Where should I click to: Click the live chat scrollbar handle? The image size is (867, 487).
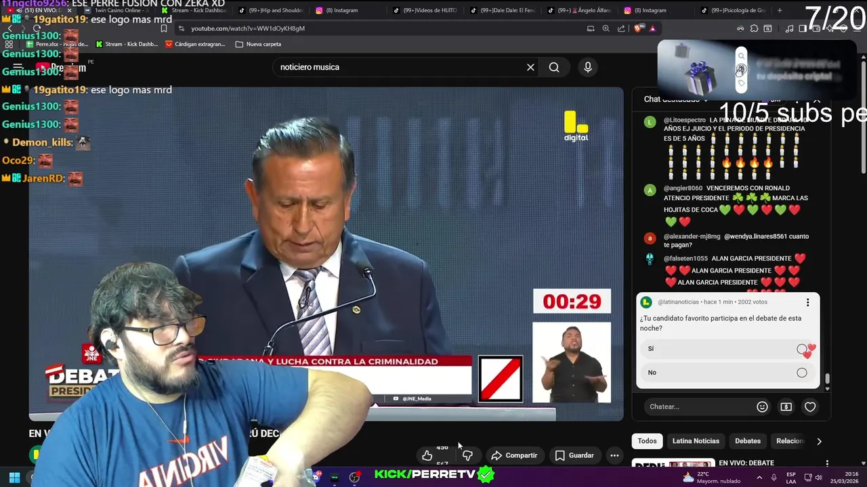[x=826, y=379]
